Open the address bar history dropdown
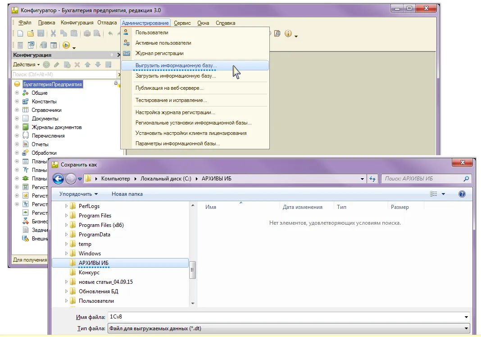Viewport: 481px width, 337px height. [362, 179]
